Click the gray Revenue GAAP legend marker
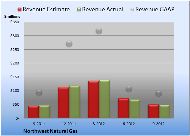Screen dimensions: 190x136 click(x=132, y=10)
